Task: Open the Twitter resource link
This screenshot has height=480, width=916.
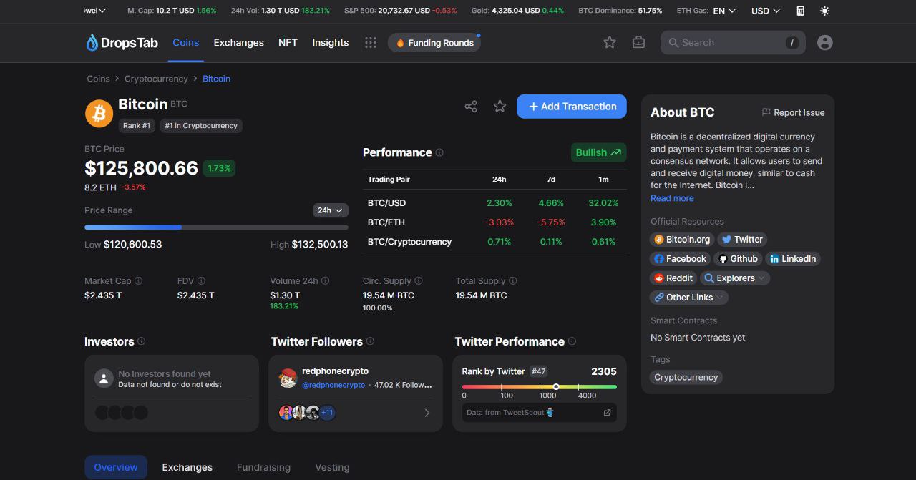Action: click(x=742, y=240)
